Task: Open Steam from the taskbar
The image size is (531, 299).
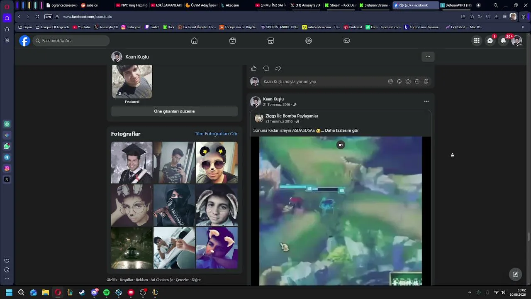Action: 82,292
